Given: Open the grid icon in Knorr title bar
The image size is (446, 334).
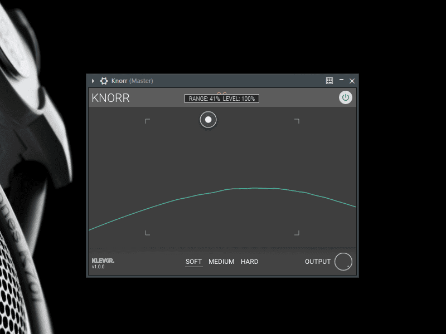Looking at the screenshot, I should tap(329, 81).
